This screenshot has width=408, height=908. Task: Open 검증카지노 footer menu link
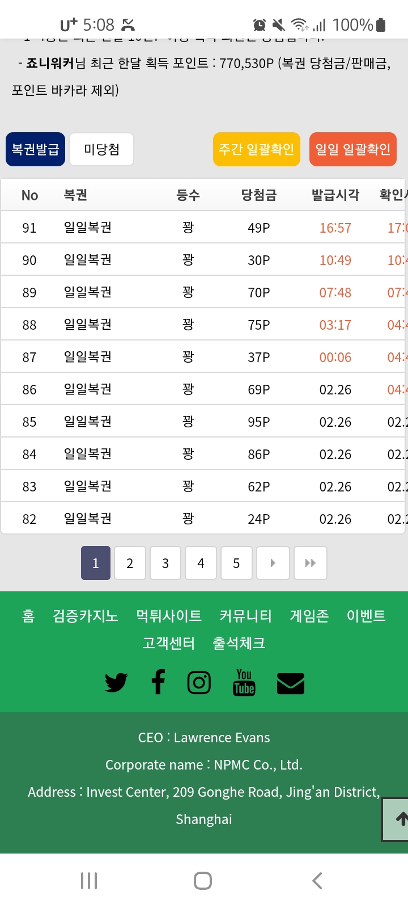click(86, 616)
